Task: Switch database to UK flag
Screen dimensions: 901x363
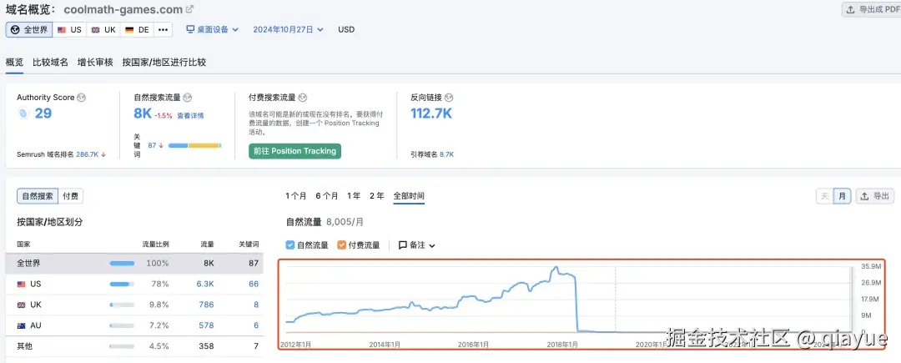Action: (103, 30)
